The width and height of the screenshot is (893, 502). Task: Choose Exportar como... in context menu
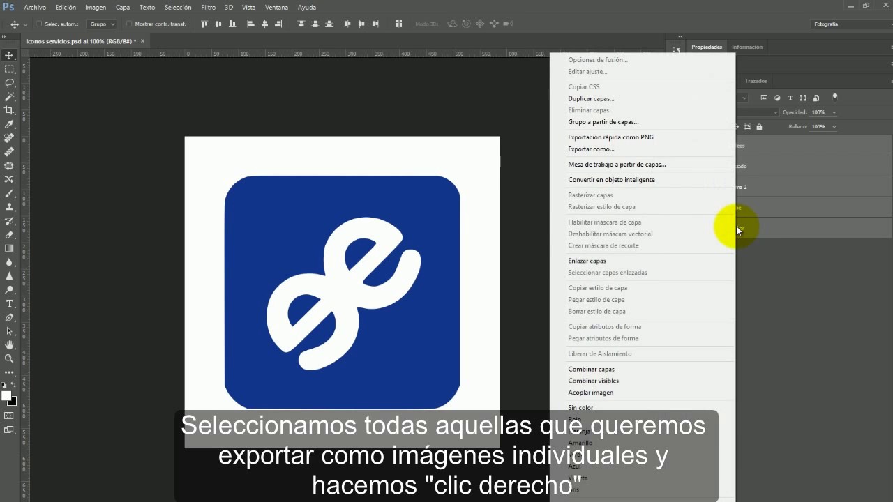click(591, 149)
